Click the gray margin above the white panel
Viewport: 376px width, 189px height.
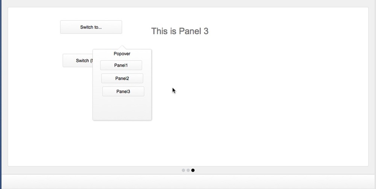point(189,3)
